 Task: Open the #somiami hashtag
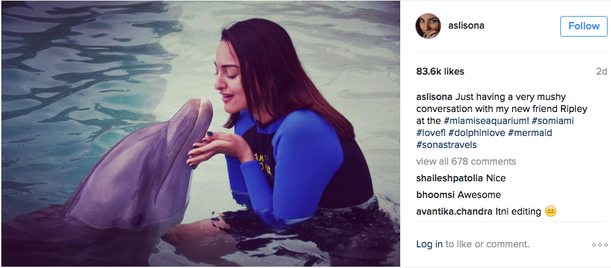point(551,121)
